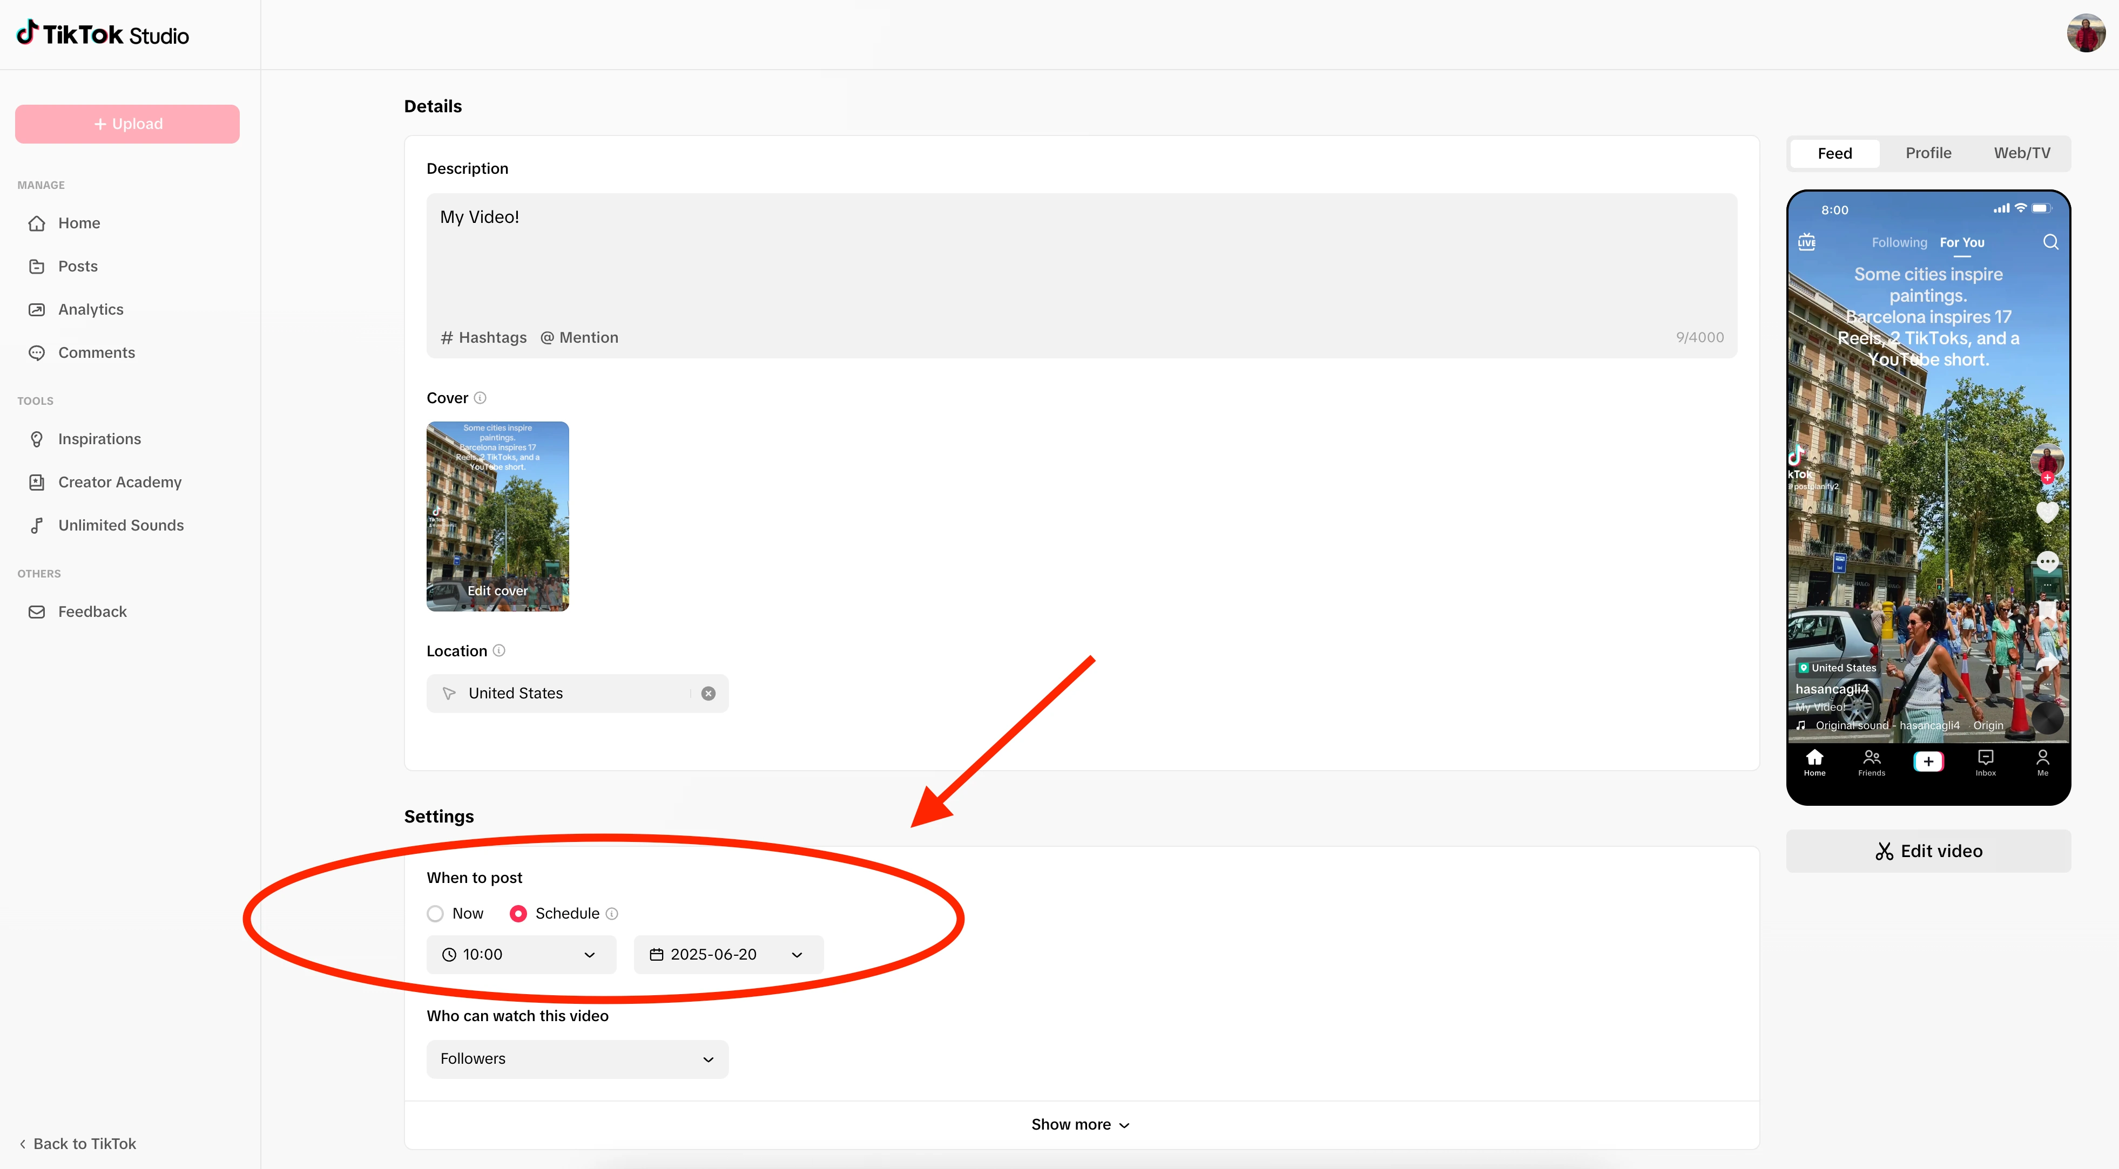Add a Mention to the description
Screen dimensions: 2119x1169
click(x=579, y=337)
